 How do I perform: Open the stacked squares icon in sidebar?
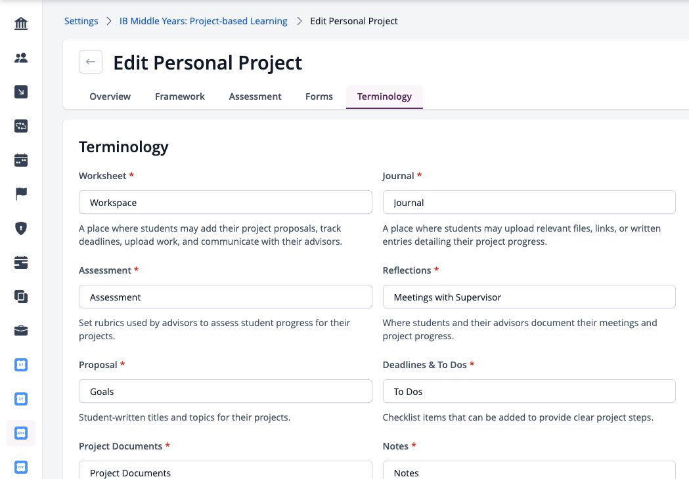click(x=20, y=297)
